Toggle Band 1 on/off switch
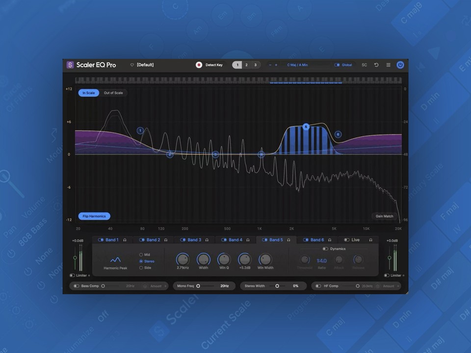Image resolution: width=471 pixels, height=353 pixels. tap(101, 240)
